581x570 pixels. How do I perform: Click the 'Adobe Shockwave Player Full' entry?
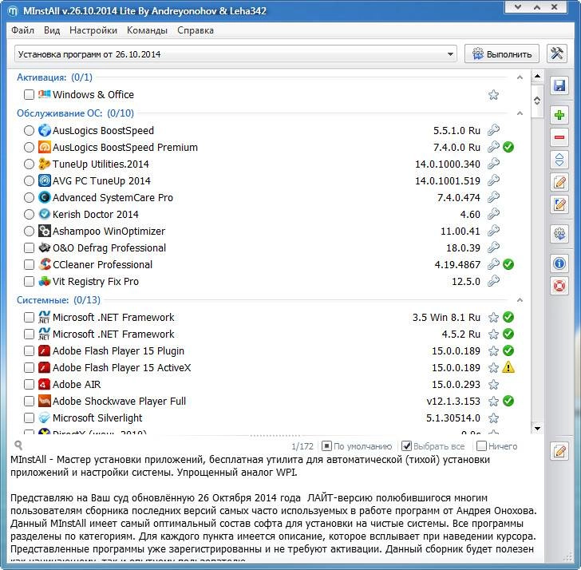pyautogui.click(x=120, y=401)
